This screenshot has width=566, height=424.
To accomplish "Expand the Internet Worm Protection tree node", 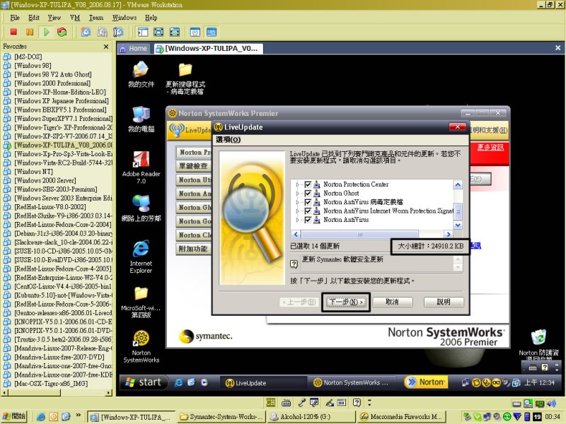I will pos(298,211).
